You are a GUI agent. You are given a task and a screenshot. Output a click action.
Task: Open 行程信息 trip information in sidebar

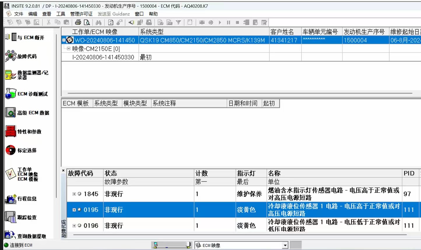coord(10,199)
